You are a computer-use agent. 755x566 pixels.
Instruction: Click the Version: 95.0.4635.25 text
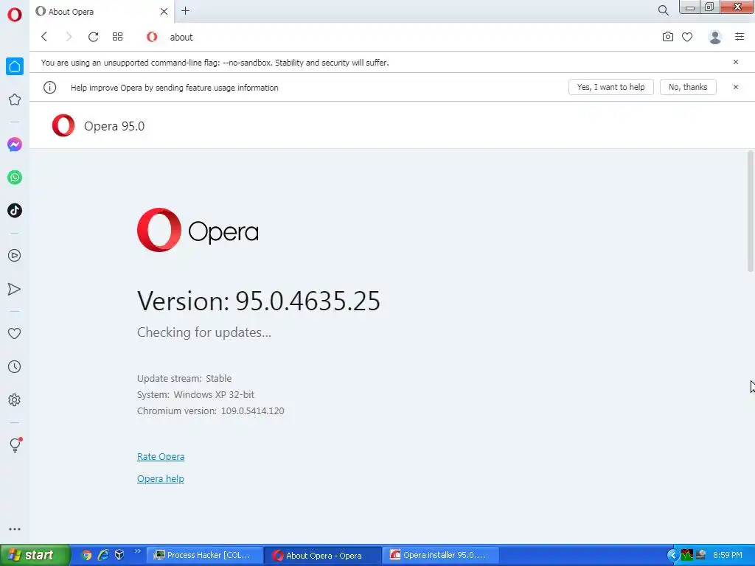259,301
